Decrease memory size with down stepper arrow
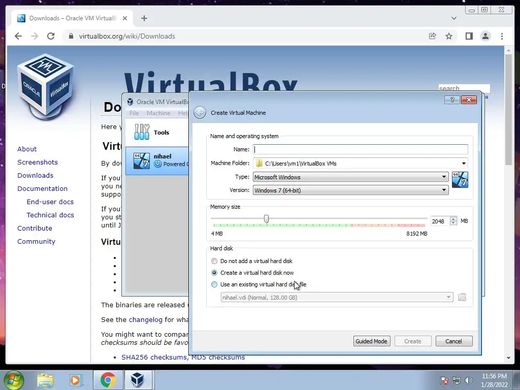The width and height of the screenshot is (520, 390). click(x=453, y=223)
